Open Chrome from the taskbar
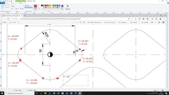169x95 pixels. point(54,93)
